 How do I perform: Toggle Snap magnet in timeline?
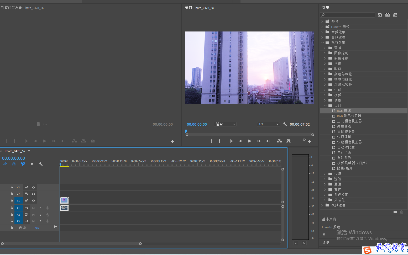[x=14, y=164]
